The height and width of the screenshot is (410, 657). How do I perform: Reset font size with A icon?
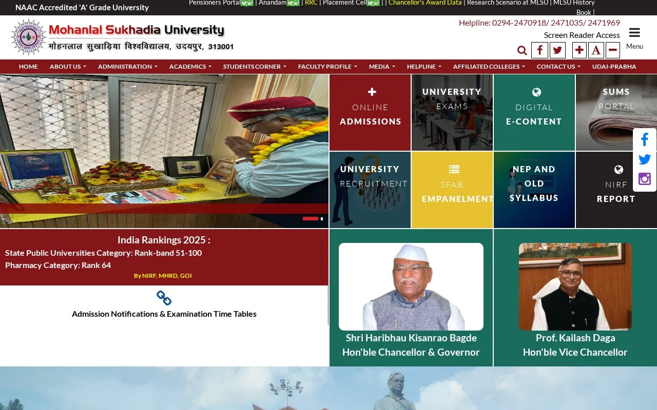596,50
